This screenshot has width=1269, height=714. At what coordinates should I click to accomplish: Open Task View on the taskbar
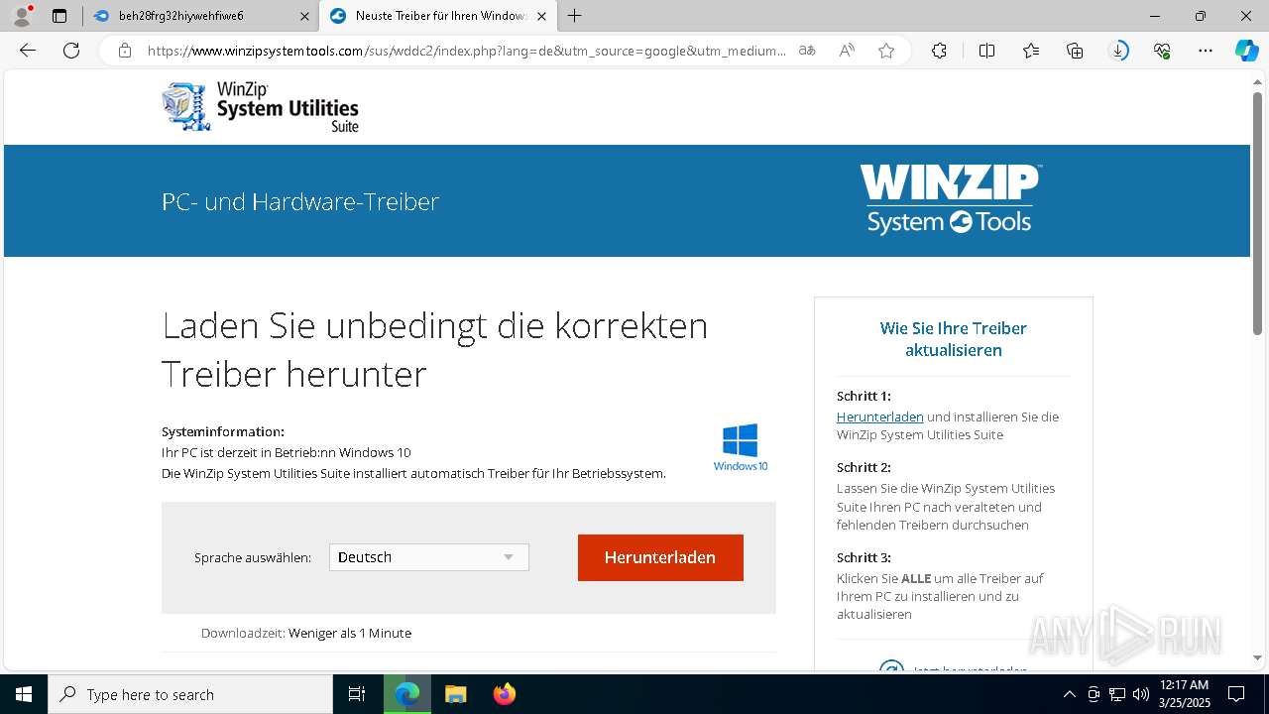(357, 694)
